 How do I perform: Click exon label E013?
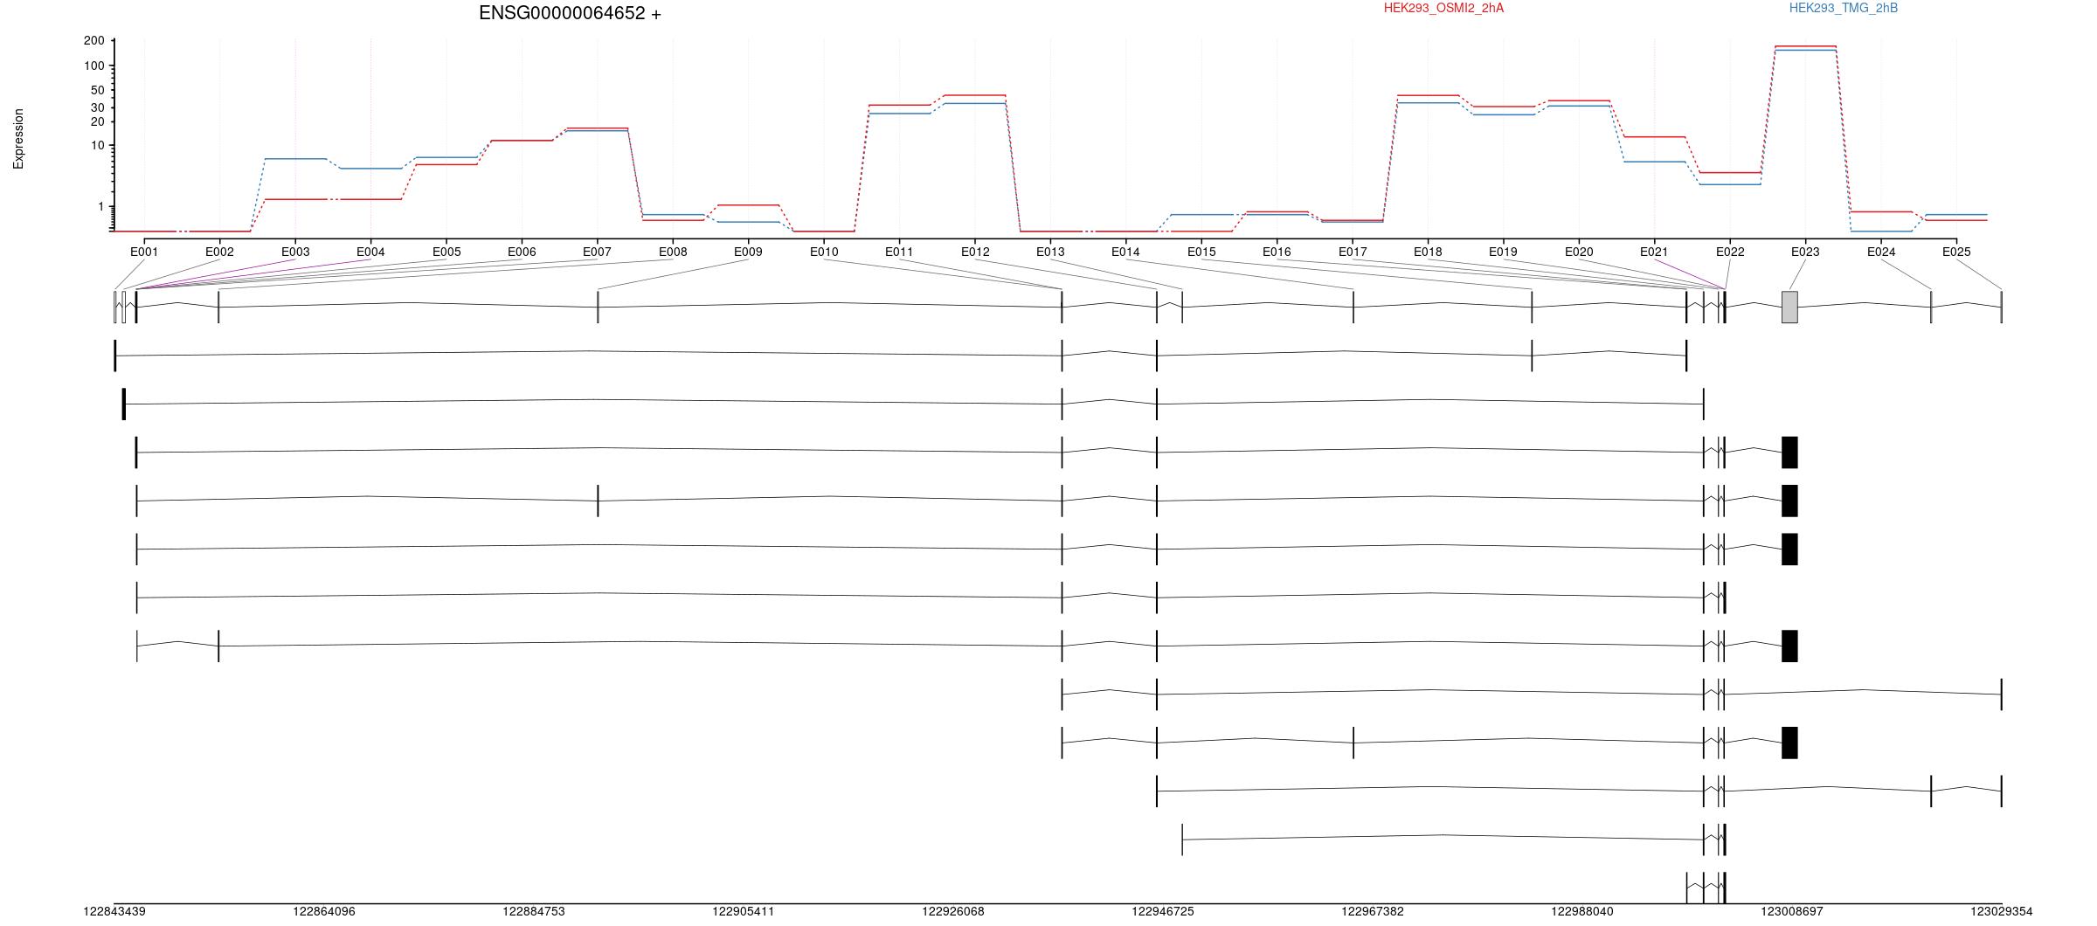(x=1050, y=252)
